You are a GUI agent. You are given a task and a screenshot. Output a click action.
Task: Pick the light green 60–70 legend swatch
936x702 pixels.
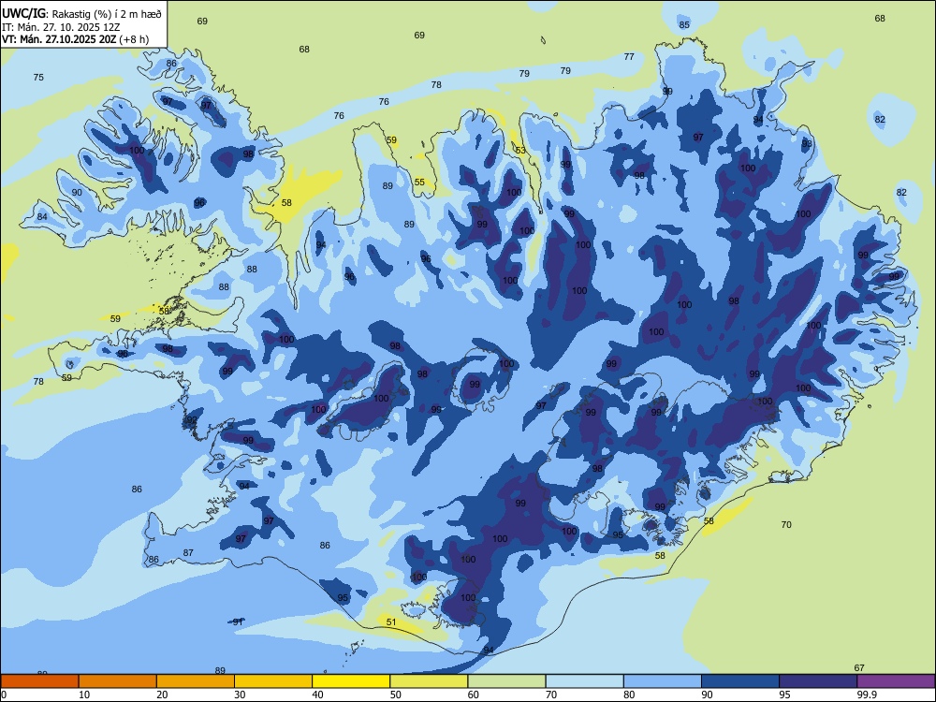pyautogui.click(x=506, y=681)
